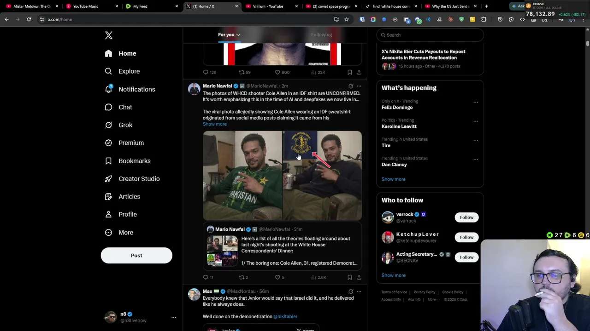
Task: Click the Search field on X
Action: 430,35
